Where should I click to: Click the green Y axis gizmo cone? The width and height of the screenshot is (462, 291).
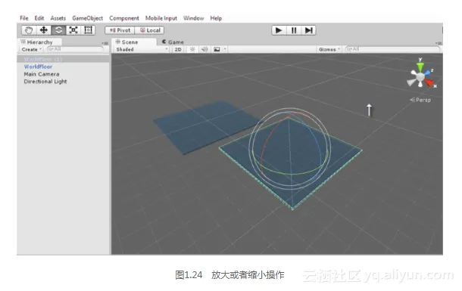(x=420, y=67)
